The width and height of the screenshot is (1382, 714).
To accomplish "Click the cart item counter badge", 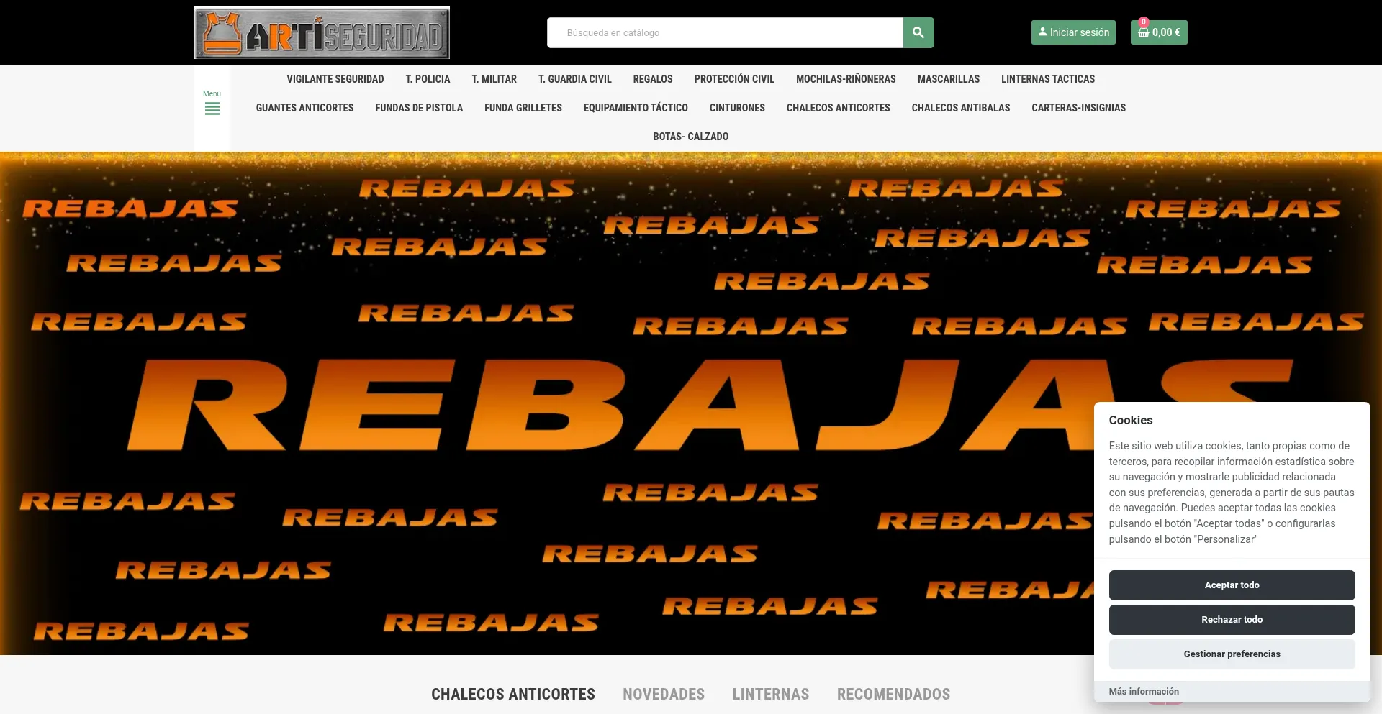I will coord(1143,22).
